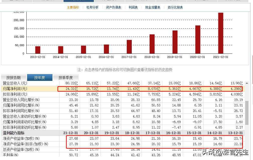The width and height of the screenshot is (253, 160).
Task: Click the 2013-12-31 chart bar
Action: tap(38, 50)
